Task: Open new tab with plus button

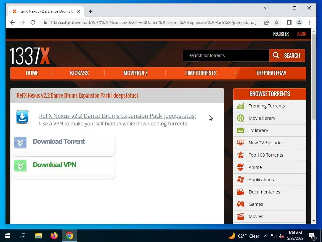Action: pyautogui.click(x=90, y=11)
